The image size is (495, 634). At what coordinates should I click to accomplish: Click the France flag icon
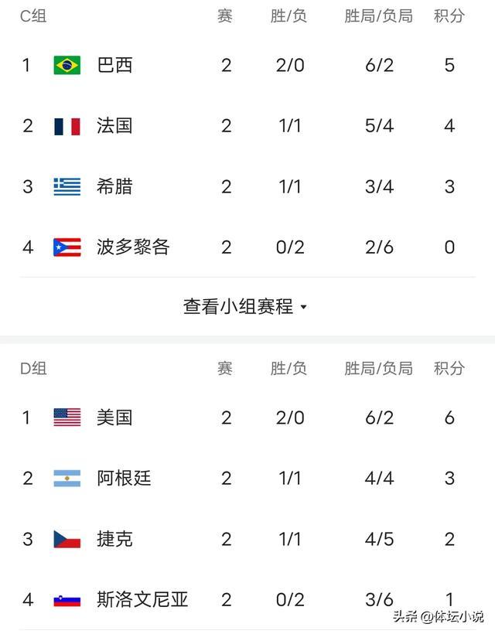tap(67, 126)
